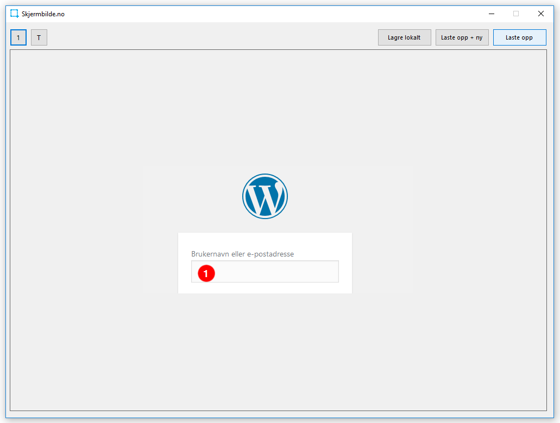Viewport: 560px width, 423px height.
Task: Click the Skjermbilde.no app icon in title bar
Action: (15, 14)
